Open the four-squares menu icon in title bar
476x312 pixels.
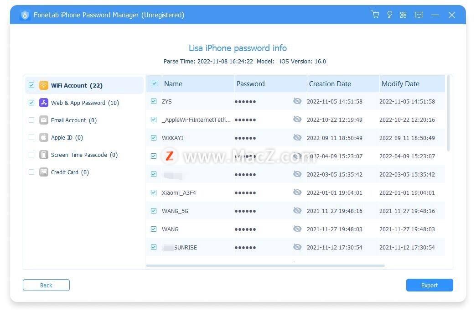(403, 15)
